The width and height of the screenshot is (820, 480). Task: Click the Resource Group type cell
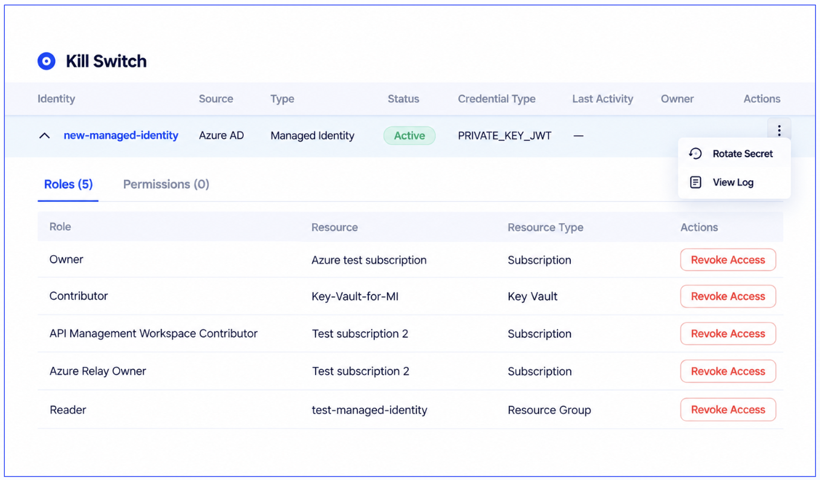pos(549,410)
